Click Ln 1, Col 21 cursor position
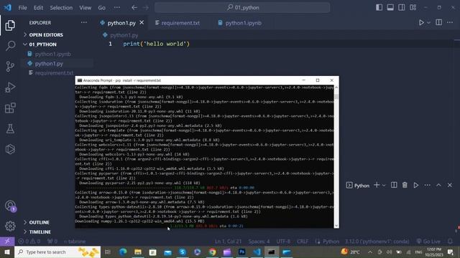This screenshot has height=258, width=460. (228, 242)
